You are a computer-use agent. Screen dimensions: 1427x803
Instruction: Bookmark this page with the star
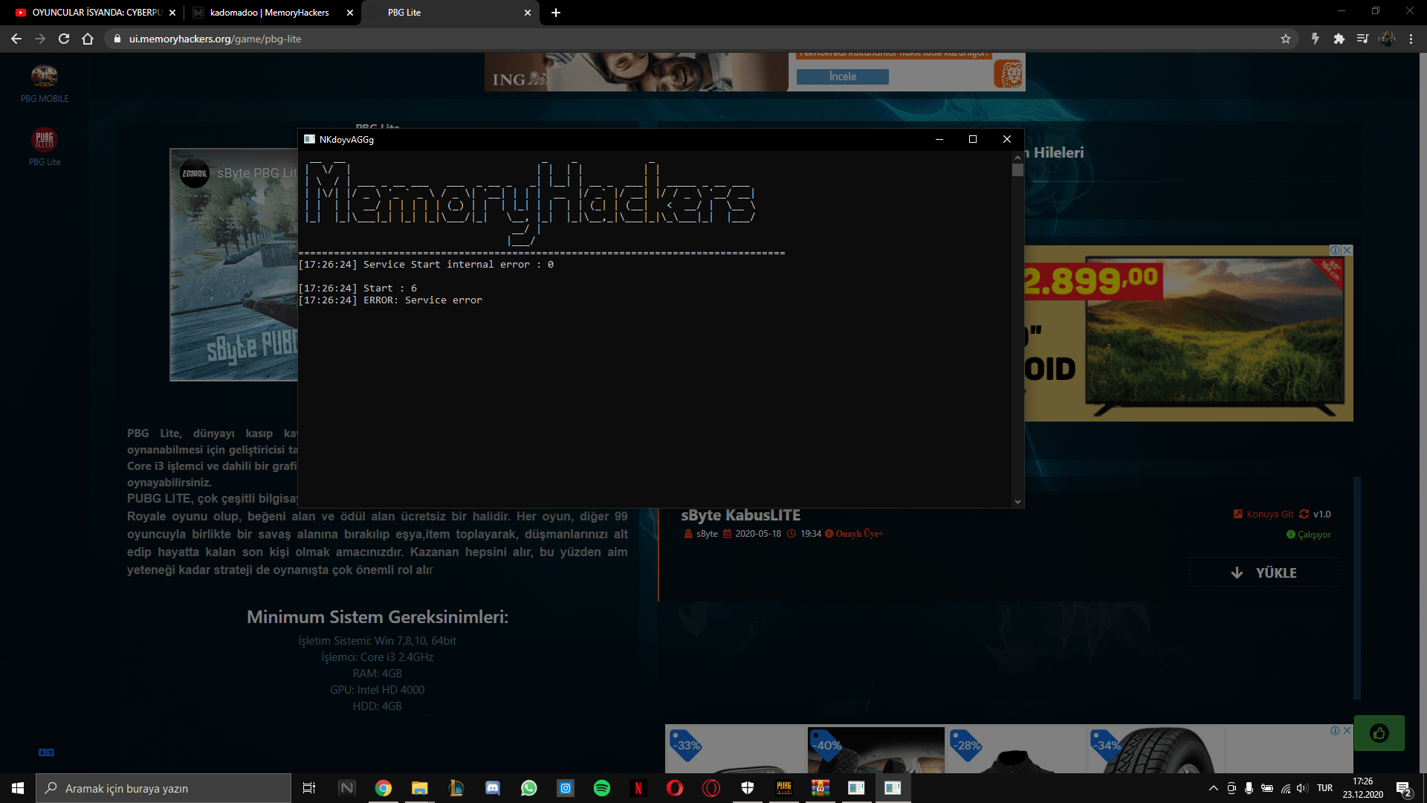coord(1286,39)
